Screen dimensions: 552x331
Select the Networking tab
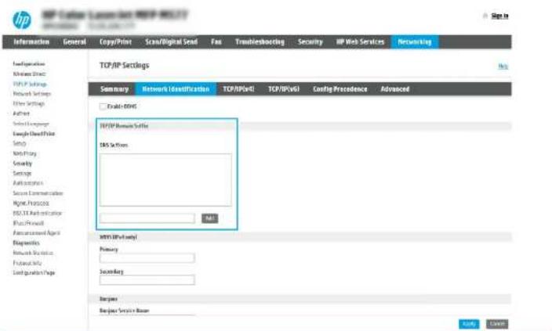pyautogui.click(x=414, y=41)
